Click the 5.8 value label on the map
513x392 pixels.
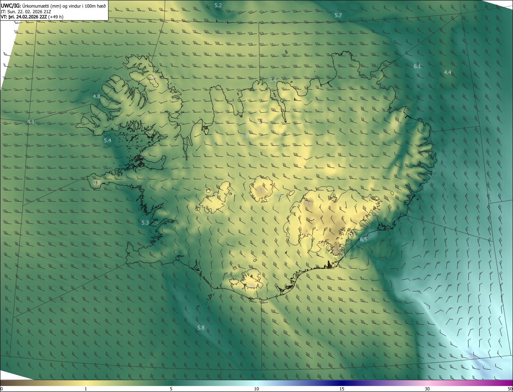[201, 327]
